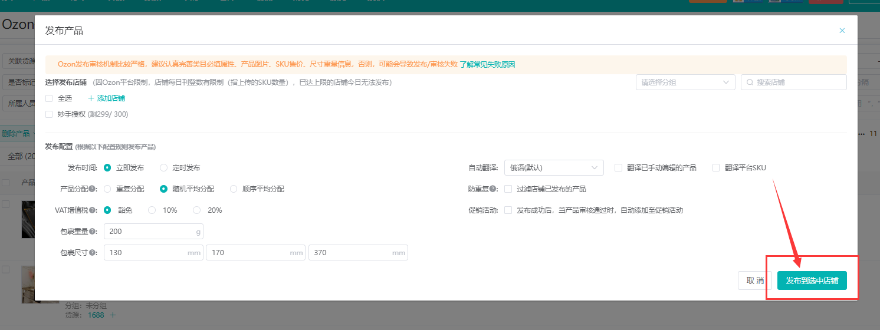
Task: Click the 防重复 help question icon
Action: tap(492, 189)
